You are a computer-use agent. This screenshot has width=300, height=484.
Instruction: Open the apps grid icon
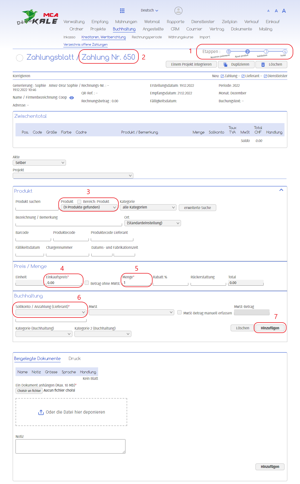[x=122, y=11]
